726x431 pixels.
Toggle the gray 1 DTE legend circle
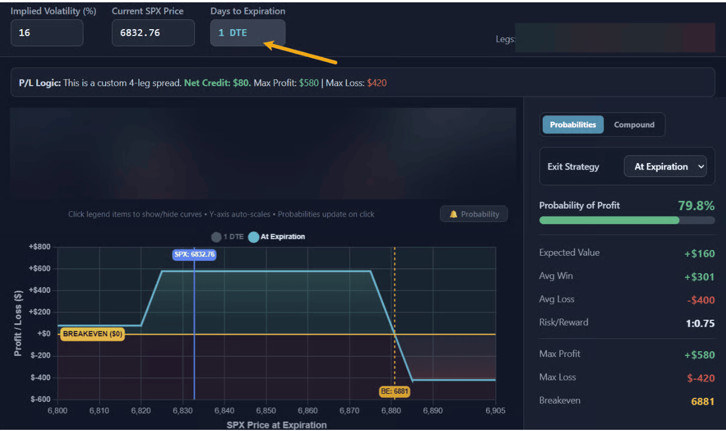[217, 237]
